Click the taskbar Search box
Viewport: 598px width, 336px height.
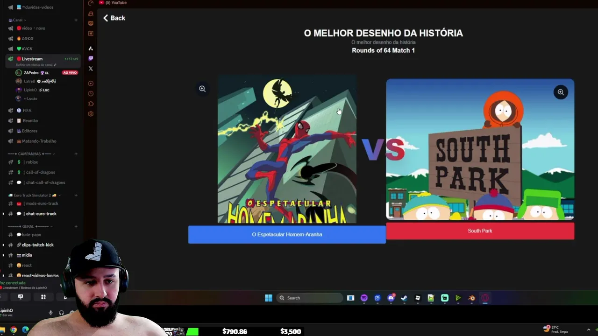[x=310, y=298]
